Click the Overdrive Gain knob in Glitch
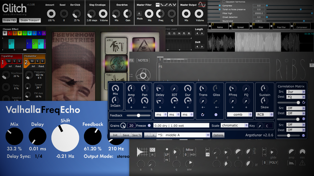314x176 pixels. click(128, 14)
